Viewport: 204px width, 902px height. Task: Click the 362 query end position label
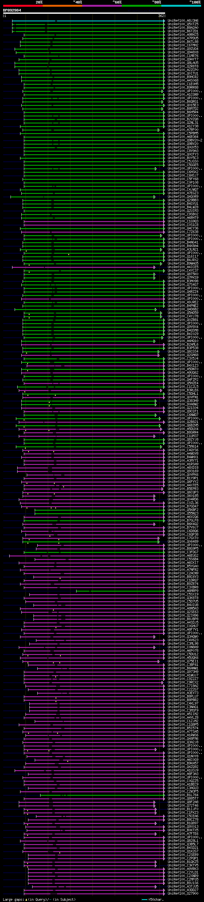point(162,16)
